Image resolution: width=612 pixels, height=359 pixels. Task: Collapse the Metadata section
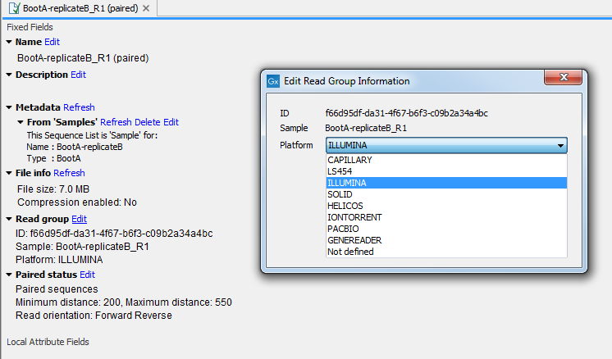[x=9, y=107]
